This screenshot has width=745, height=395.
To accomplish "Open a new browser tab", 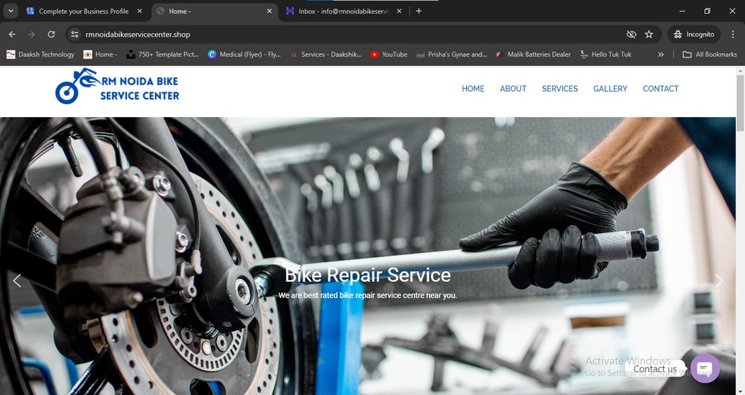I will point(419,11).
